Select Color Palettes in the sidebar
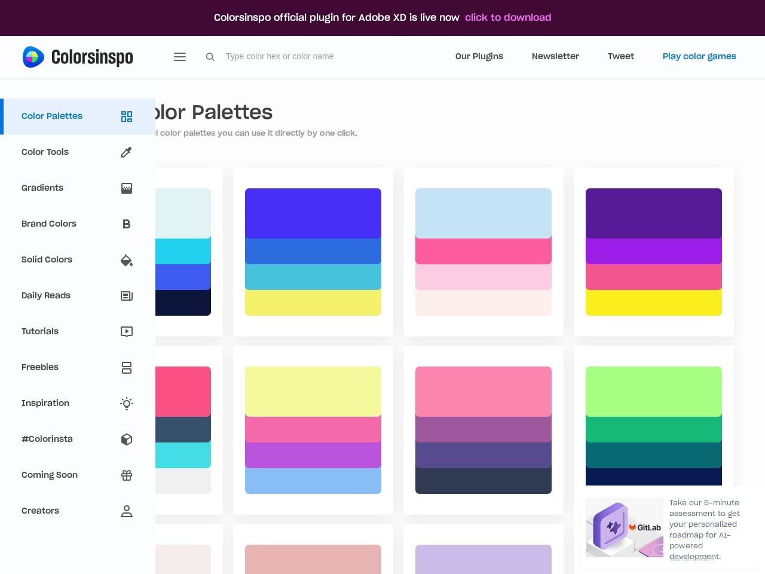The height and width of the screenshot is (574, 765). pos(78,117)
